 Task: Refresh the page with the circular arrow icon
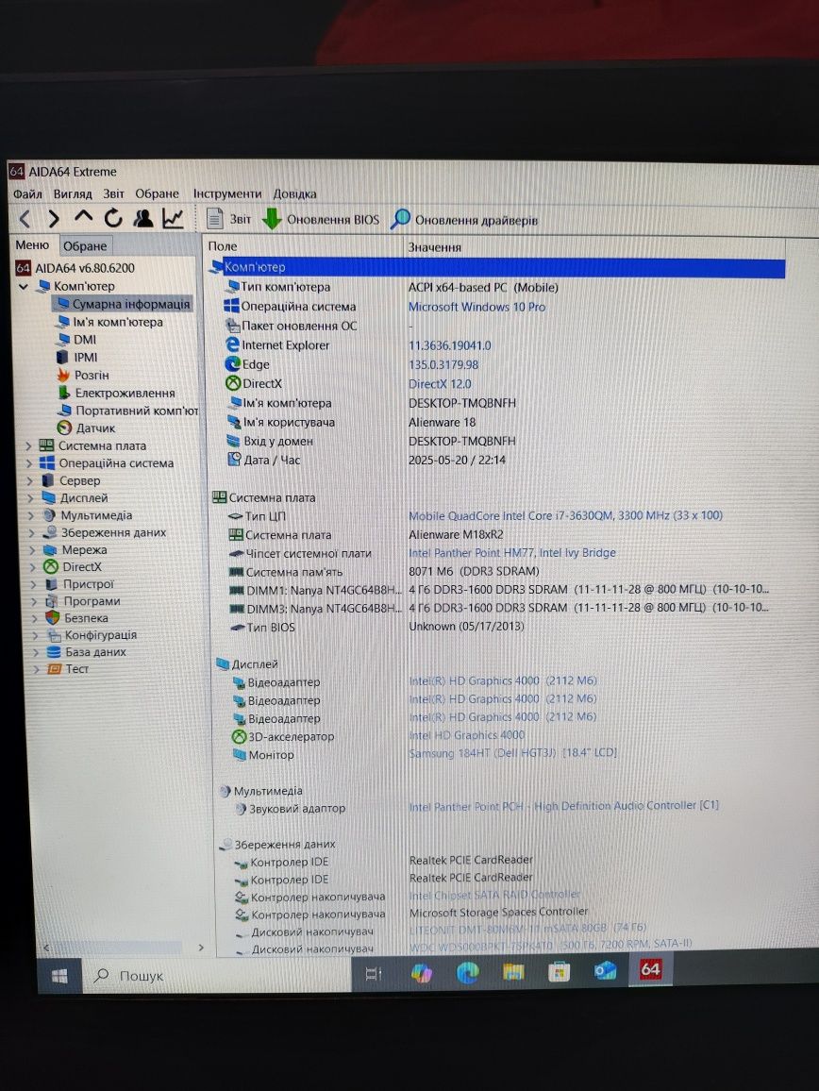pyautogui.click(x=113, y=218)
